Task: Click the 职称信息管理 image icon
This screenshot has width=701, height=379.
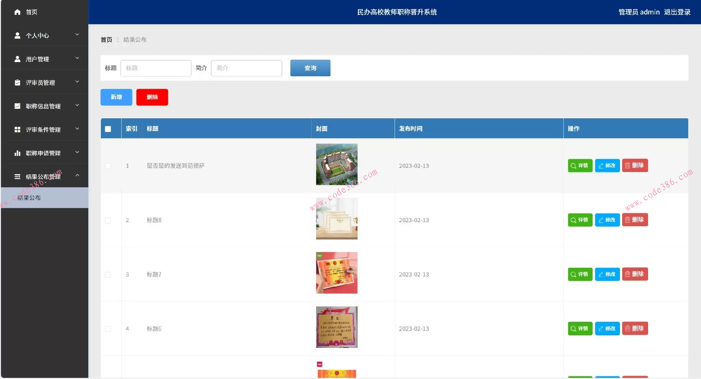Action: pyautogui.click(x=17, y=106)
